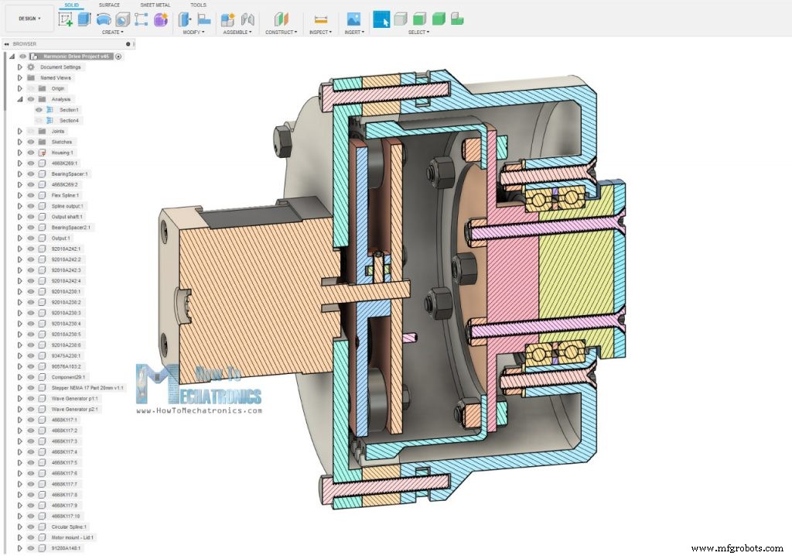Activate the Harmonic Drive Project root component radio
The image size is (792, 556).
coord(118,57)
